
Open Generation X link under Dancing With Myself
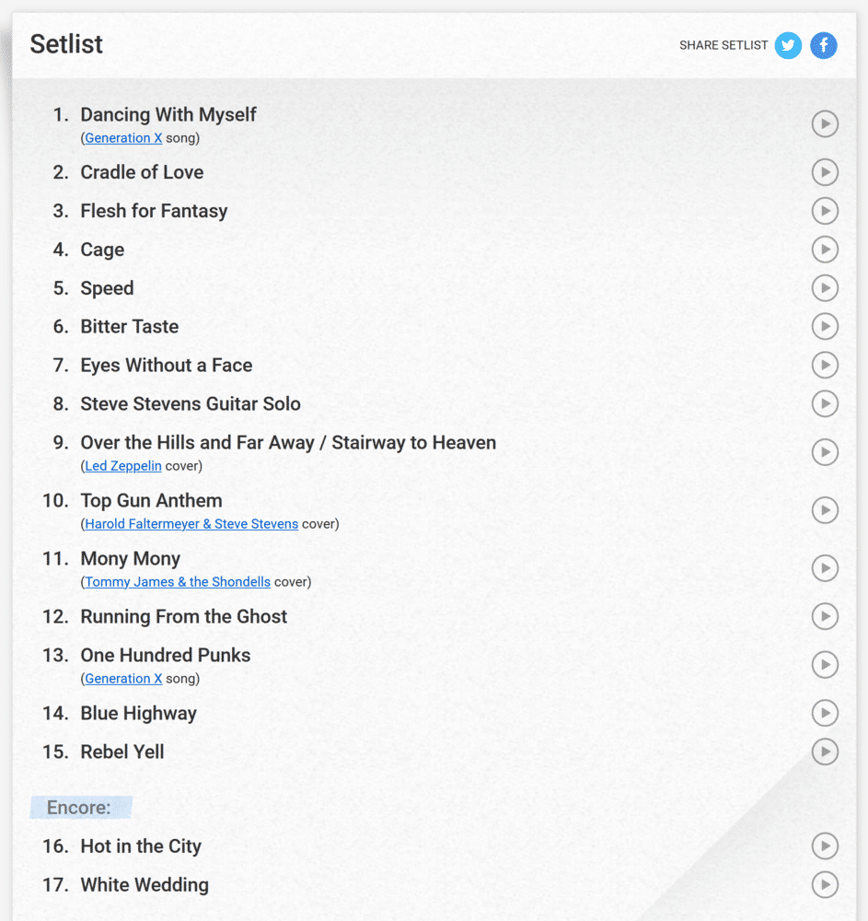(123, 138)
